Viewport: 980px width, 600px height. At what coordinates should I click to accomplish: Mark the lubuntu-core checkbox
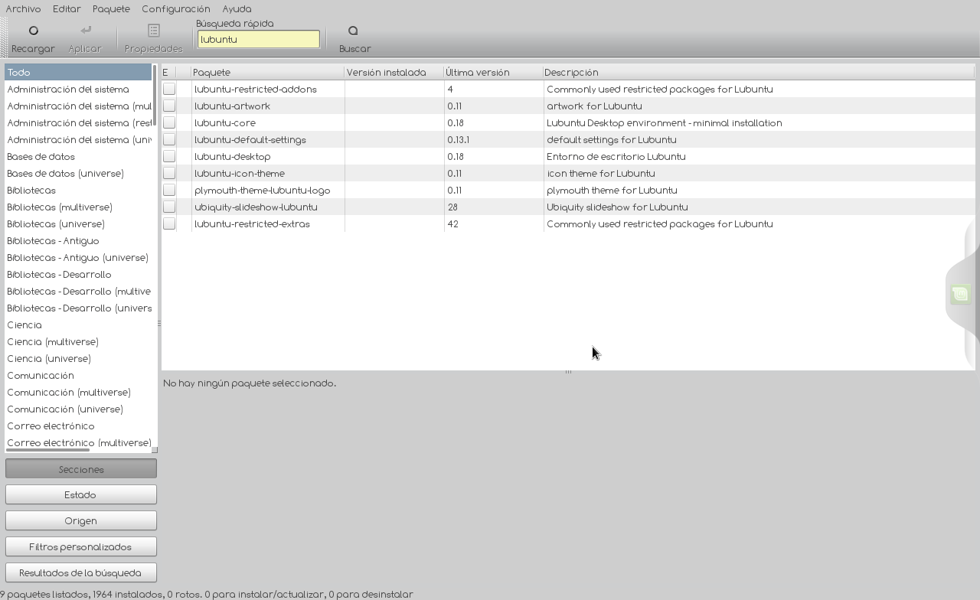(169, 122)
